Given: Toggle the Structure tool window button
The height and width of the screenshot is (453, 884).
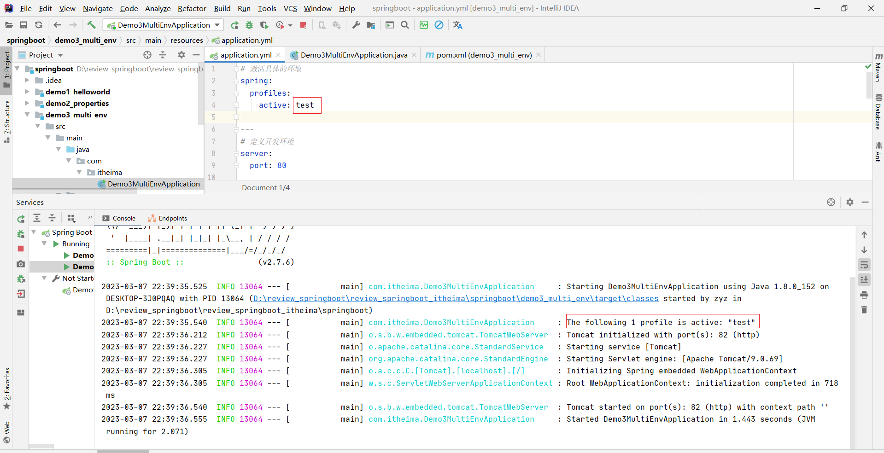Looking at the screenshot, I should (7, 121).
